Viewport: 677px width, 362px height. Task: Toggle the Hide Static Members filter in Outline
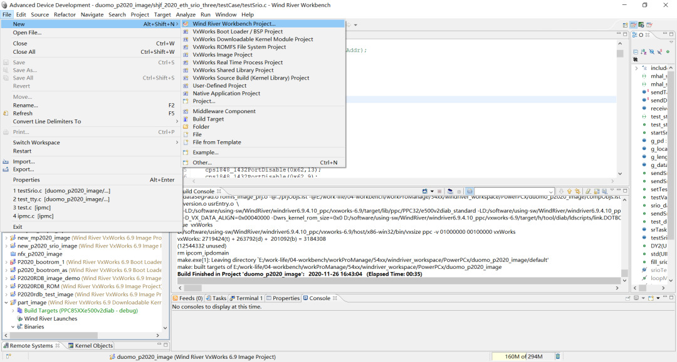click(x=659, y=52)
